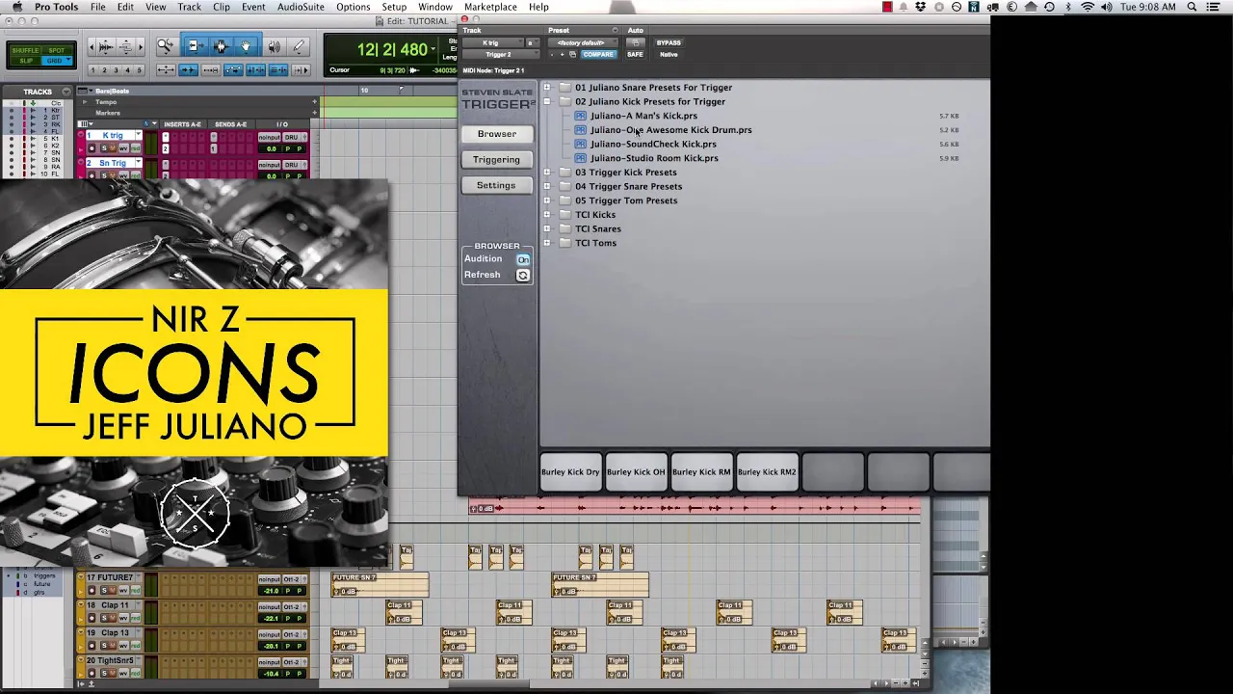Open the Trigger 2 insert selector dropdown

pyautogui.click(x=501, y=54)
